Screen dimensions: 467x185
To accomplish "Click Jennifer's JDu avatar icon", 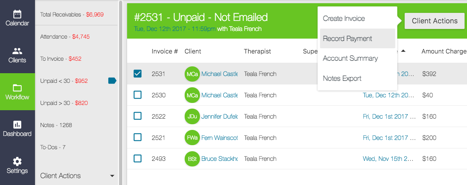I will tap(192, 117).
